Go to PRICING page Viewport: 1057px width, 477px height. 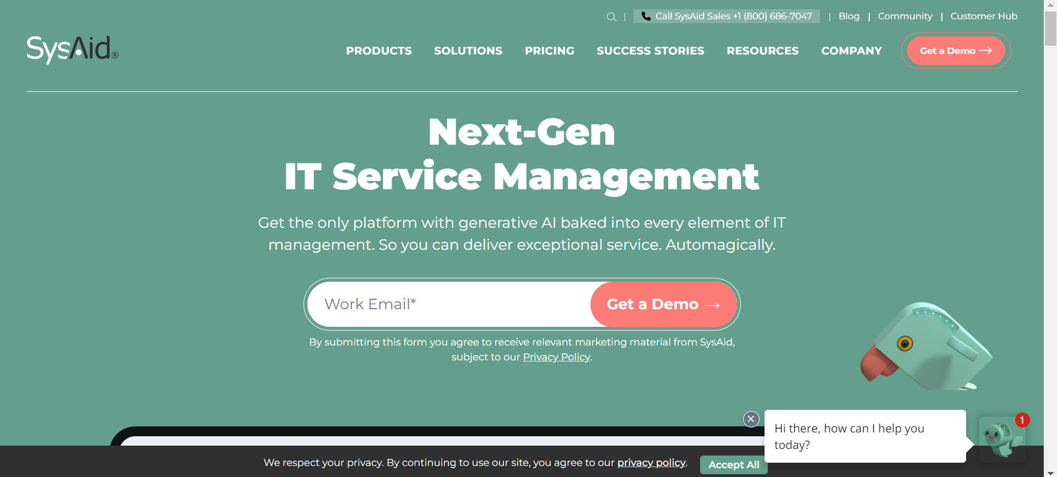click(550, 51)
